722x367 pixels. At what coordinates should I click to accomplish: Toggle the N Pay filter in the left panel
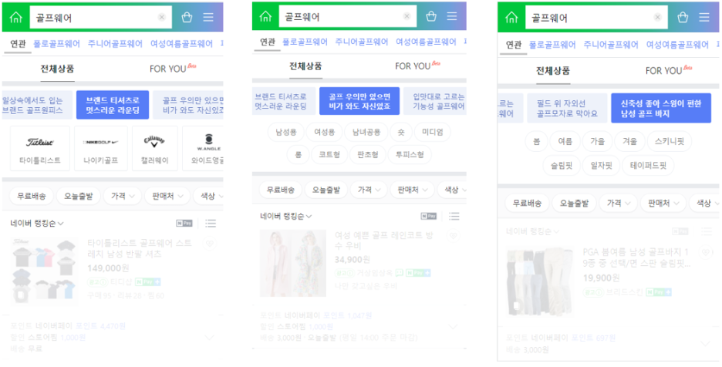[184, 224]
